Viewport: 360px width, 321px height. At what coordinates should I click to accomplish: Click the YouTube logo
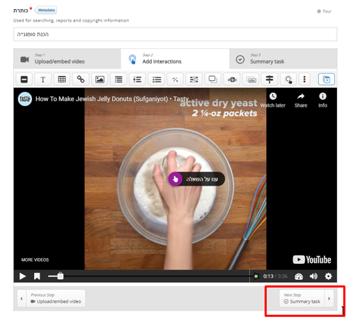click(x=312, y=260)
